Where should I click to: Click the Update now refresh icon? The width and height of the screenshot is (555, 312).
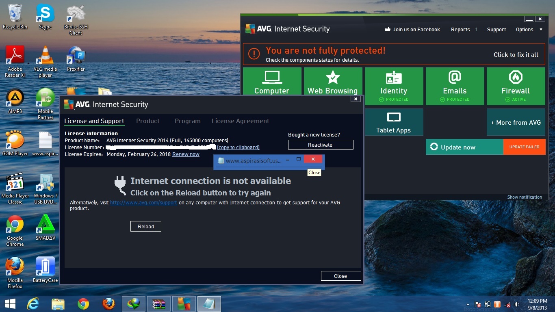click(x=434, y=147)
